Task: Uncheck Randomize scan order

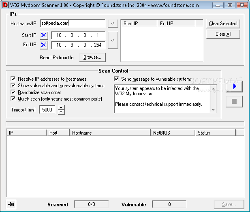Action: (13, 92)
